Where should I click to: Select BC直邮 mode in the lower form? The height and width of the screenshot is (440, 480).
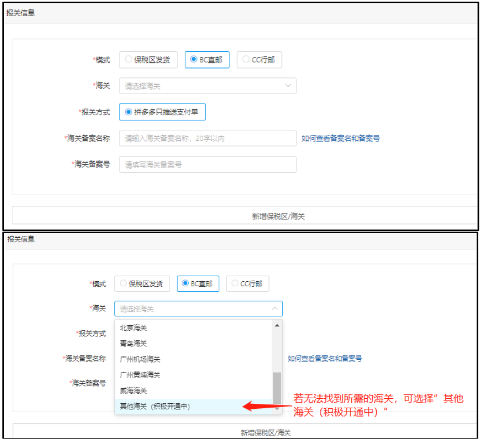point(198,283)
